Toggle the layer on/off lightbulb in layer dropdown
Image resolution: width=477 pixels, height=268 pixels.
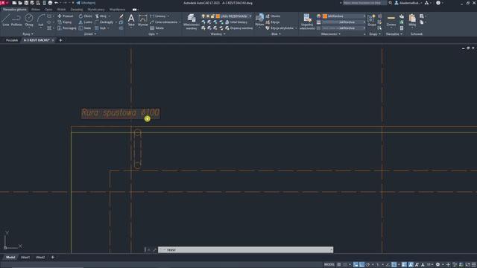[x=203, y=16]
